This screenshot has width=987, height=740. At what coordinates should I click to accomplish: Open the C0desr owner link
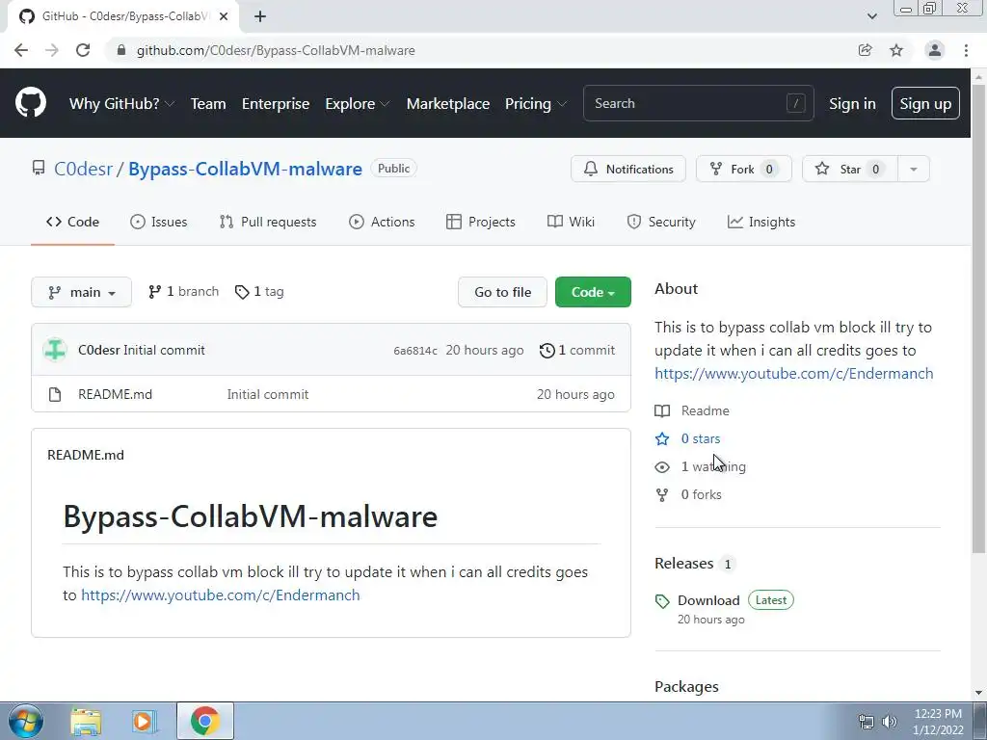click(x=83, y=169)
